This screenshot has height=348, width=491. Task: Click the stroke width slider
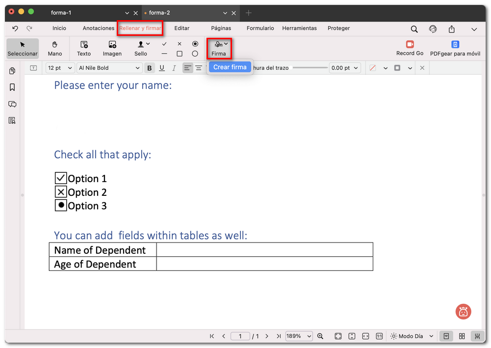tap(310, 68)
